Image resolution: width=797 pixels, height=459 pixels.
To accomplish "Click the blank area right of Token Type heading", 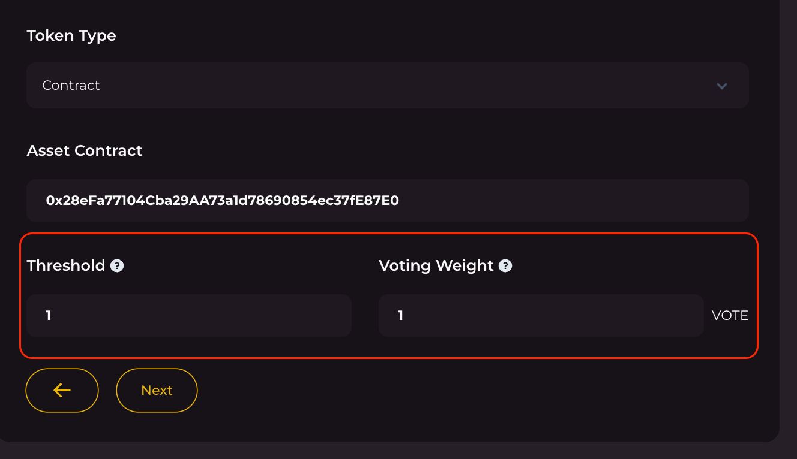I will point(420,36).
